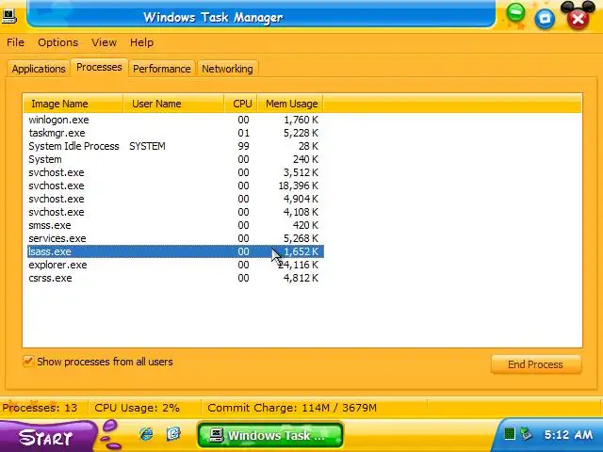The height and width of the screenshot is (452, 603).
Task: Sort by the Mem Usage column header
Action: tap(291, 104)
